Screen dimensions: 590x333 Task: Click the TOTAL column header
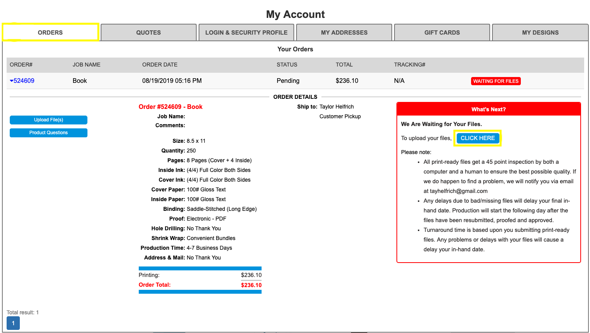point(344,65)
